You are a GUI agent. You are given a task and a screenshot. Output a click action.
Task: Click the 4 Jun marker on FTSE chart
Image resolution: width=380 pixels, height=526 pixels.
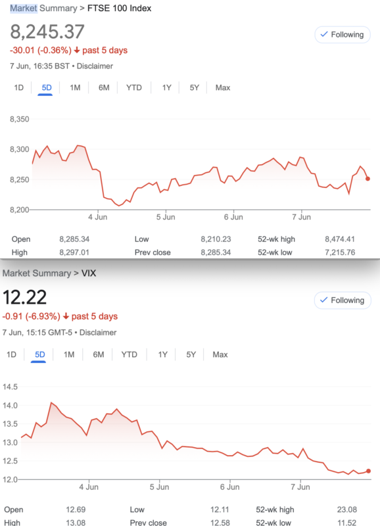point(98,217)
